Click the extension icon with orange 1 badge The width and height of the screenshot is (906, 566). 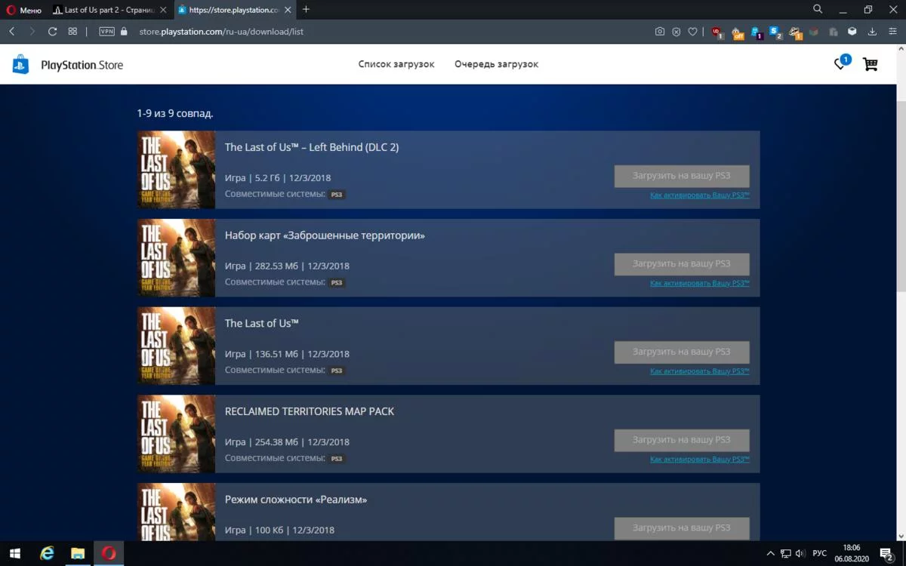pos(795,32)
